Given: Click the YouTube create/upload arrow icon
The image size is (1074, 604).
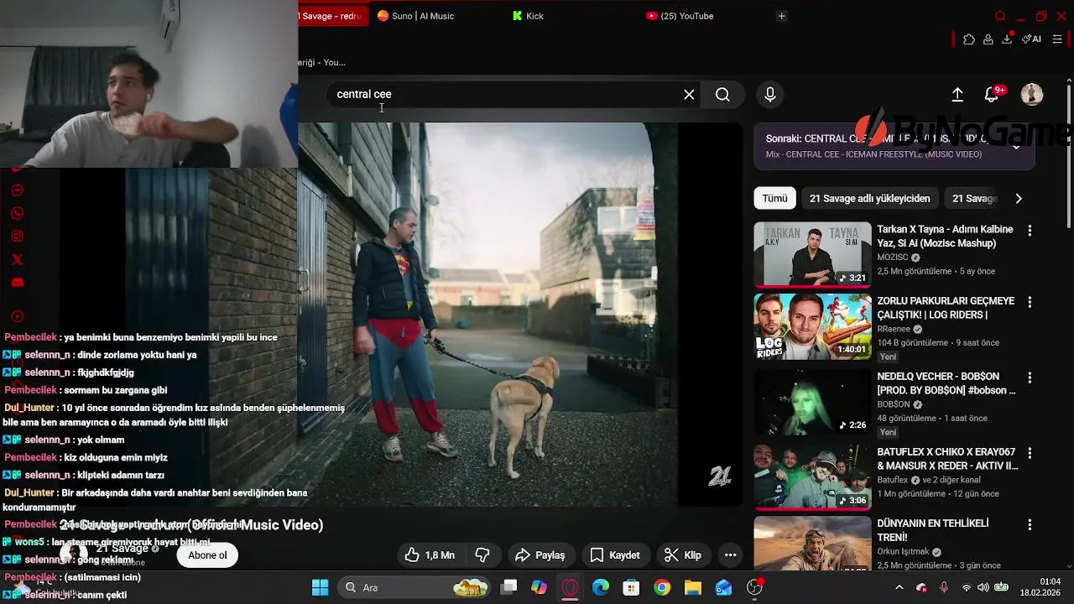Looking at the screenshot, I should 957,95.
